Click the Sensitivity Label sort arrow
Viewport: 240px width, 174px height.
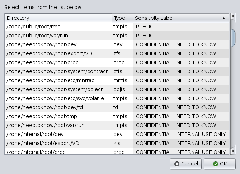point(223,18)
